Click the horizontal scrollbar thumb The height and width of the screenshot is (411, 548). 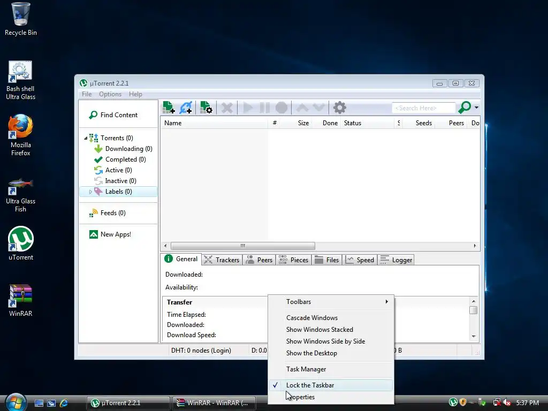click(242, 246)
